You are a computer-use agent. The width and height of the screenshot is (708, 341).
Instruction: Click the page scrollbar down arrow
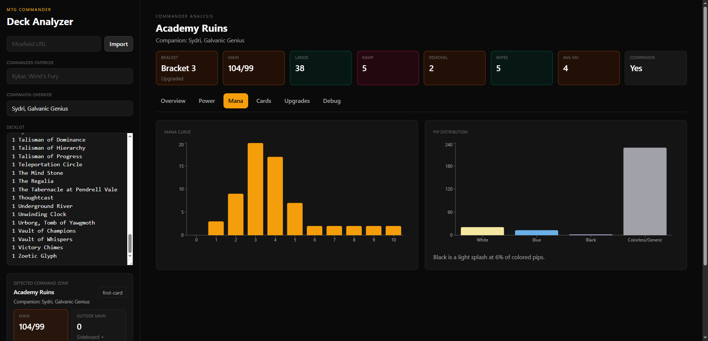point(705,338)
